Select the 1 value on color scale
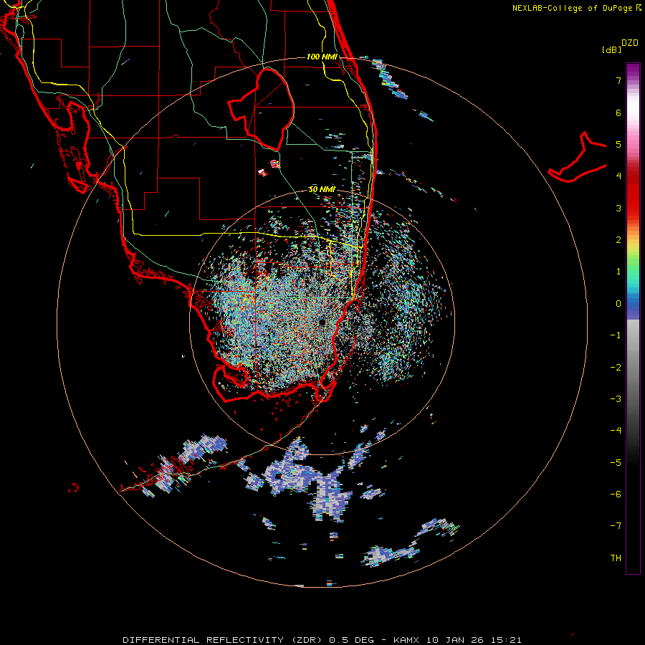The height and width of the screenshot is (645, 645). (x=618, y=272)
